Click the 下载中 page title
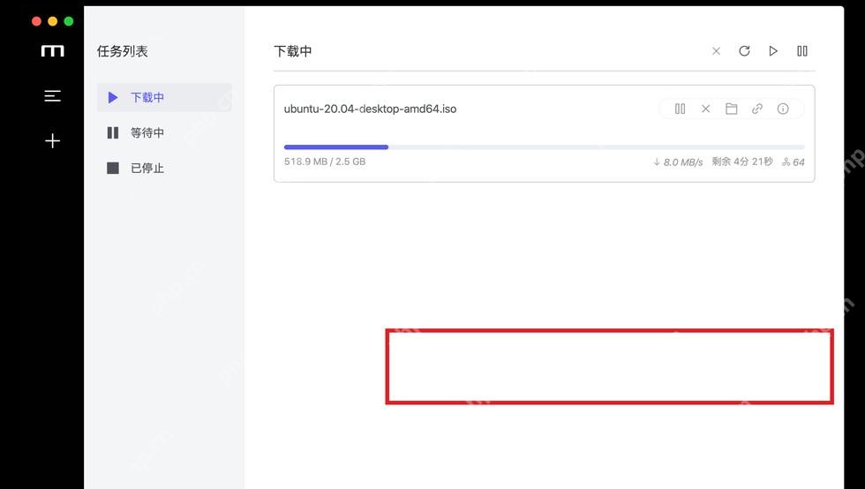Viewport: 865px width, 489px height. click(x=293, y=51)
